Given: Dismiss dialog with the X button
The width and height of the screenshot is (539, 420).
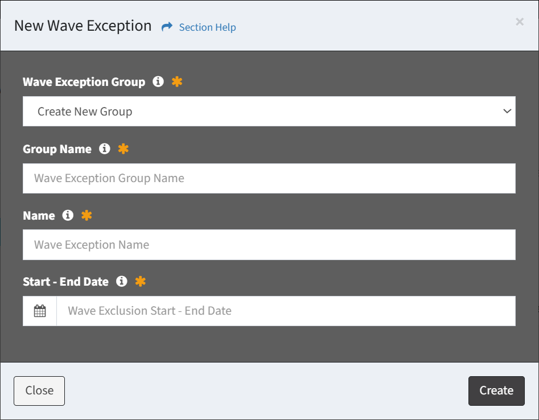Looking at the screenshot, I should (x=520, y=22).
